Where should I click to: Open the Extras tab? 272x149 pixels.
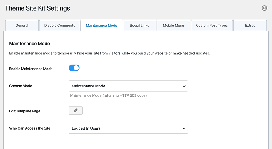(250, 26)
